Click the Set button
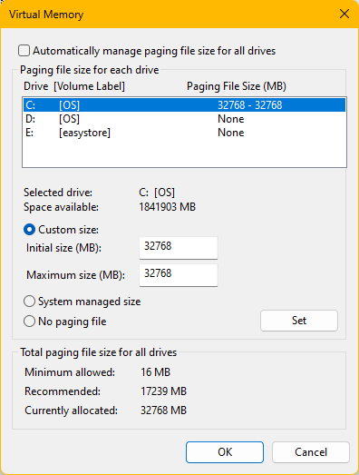 (x=299, y=321)
